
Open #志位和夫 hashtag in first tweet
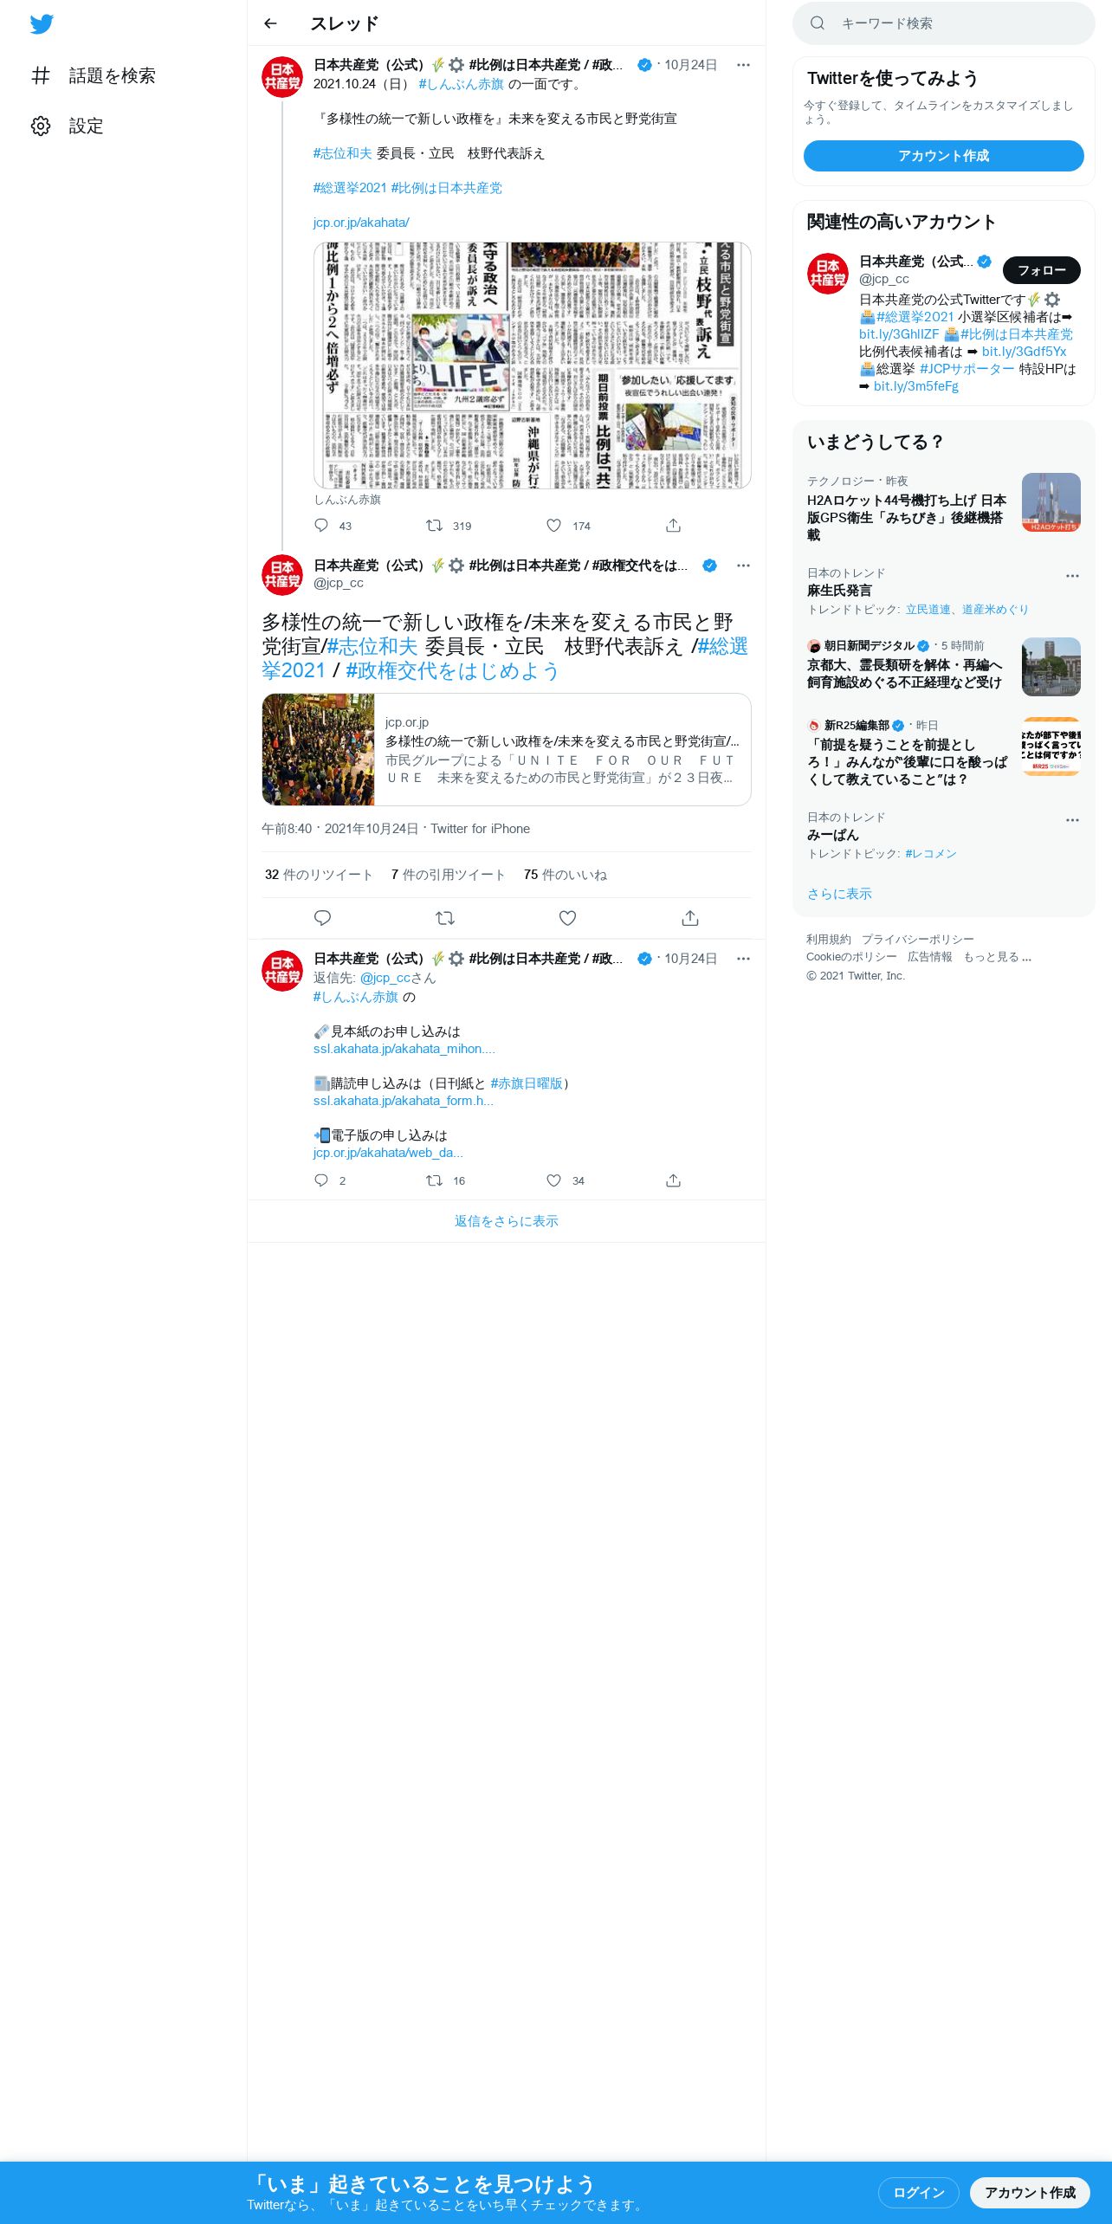coord(342,153)
